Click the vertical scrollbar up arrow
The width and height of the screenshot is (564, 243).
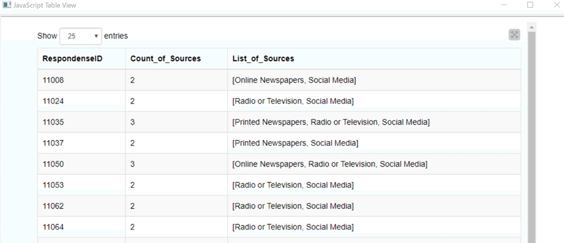click(532, 27)
